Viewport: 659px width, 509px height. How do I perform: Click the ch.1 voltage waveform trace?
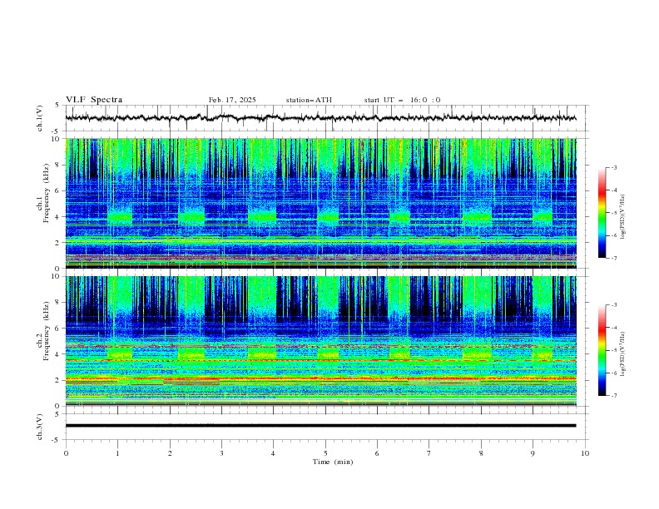point(320,118)
